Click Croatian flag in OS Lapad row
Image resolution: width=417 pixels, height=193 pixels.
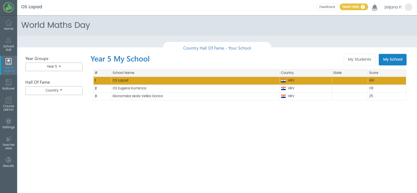[x=283, y=81]
